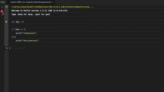
Task: Click the "Run:" tool window label
Action: 3,2
